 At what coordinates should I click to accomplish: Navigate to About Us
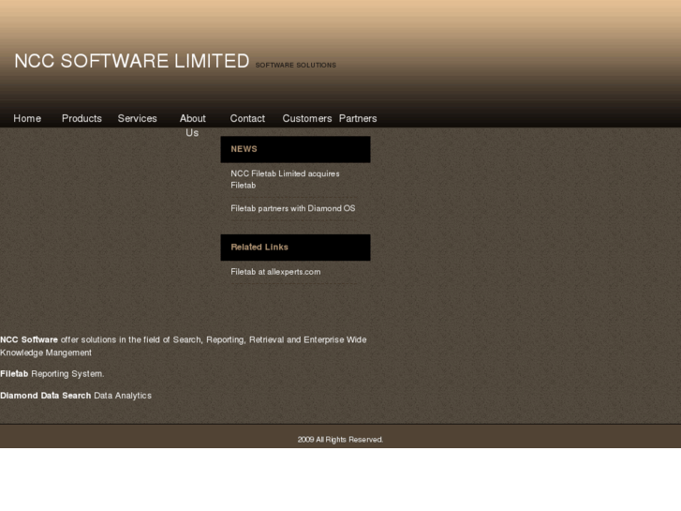192,126
